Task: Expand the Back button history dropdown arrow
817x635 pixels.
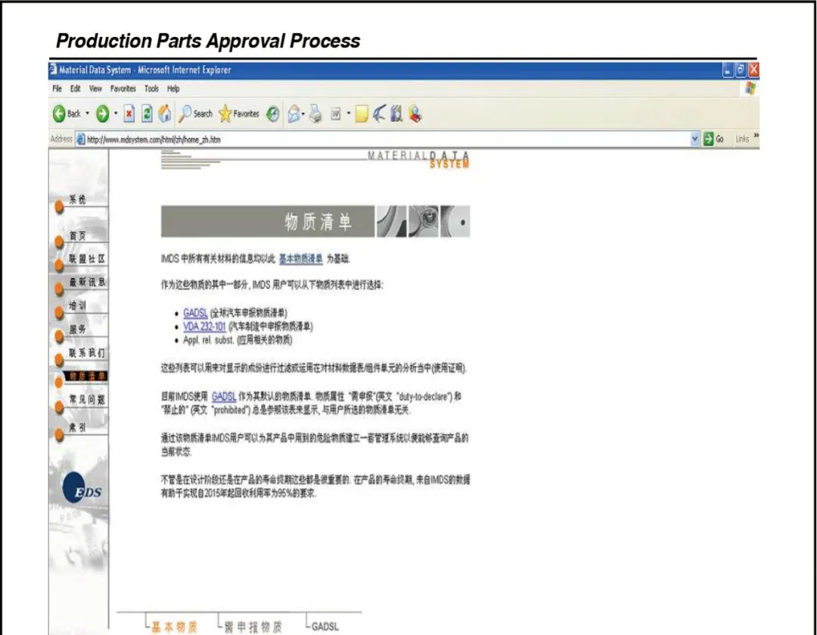Action: [x=86, y=113]
